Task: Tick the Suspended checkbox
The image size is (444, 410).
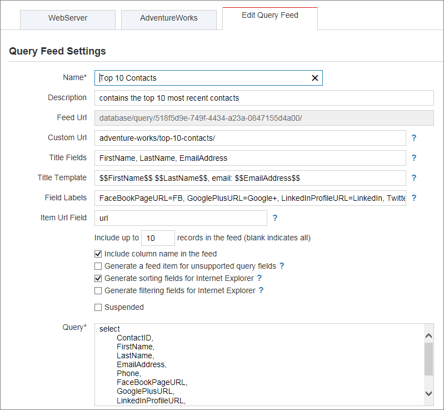Action: [98, 307]
